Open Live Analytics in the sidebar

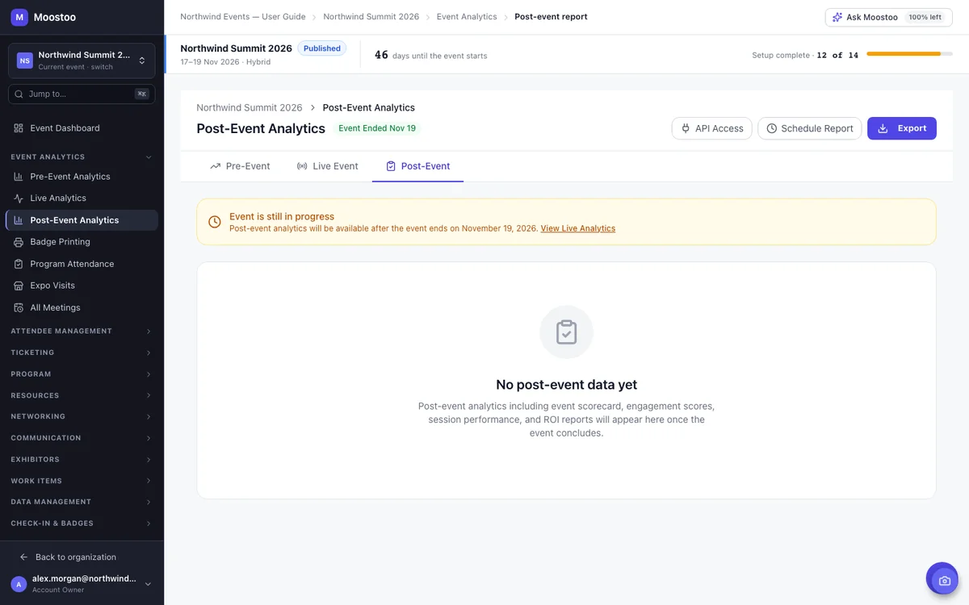tap(82, 198)
